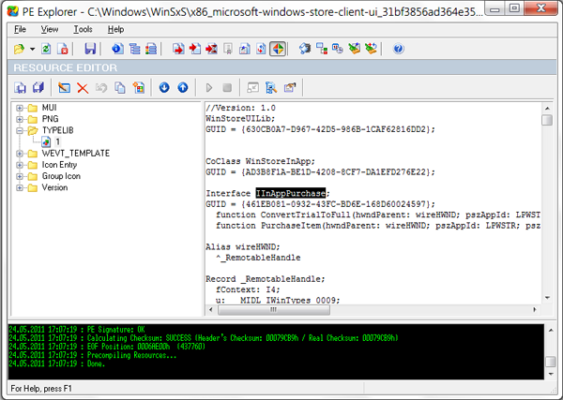This screenshot has width=563, height=400.
Task: Select TYPELIB resource item 1
Action: [x=57, y=142]
